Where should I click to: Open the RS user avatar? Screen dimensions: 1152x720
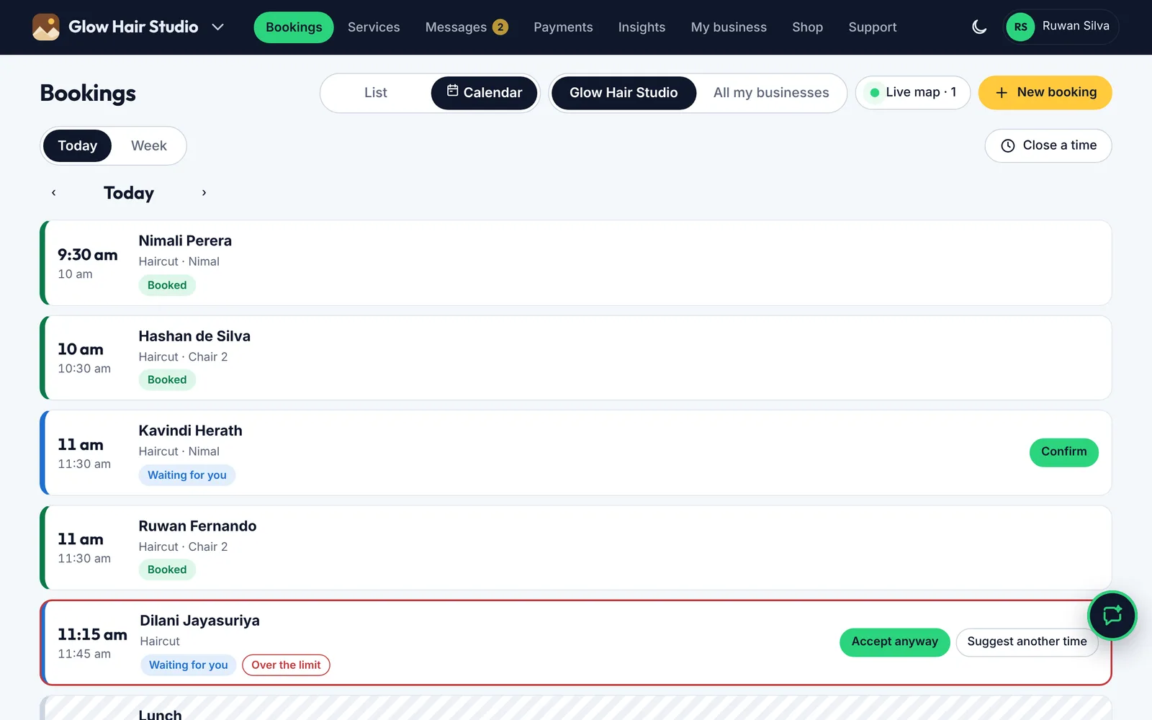[x=1020, y=27]
